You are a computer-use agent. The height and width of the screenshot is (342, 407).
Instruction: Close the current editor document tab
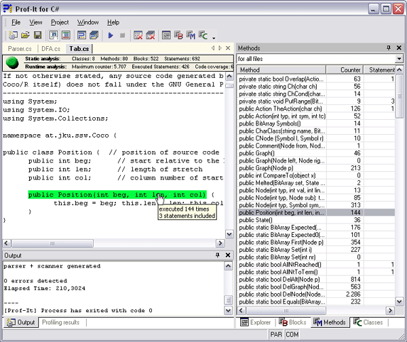[228, 48]
